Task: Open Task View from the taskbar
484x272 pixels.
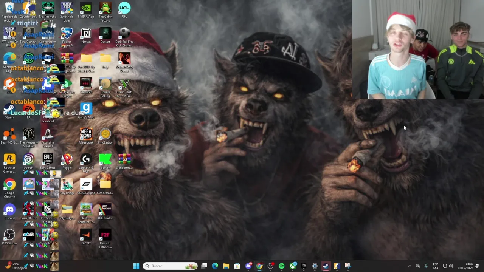Action: point(204,266)
